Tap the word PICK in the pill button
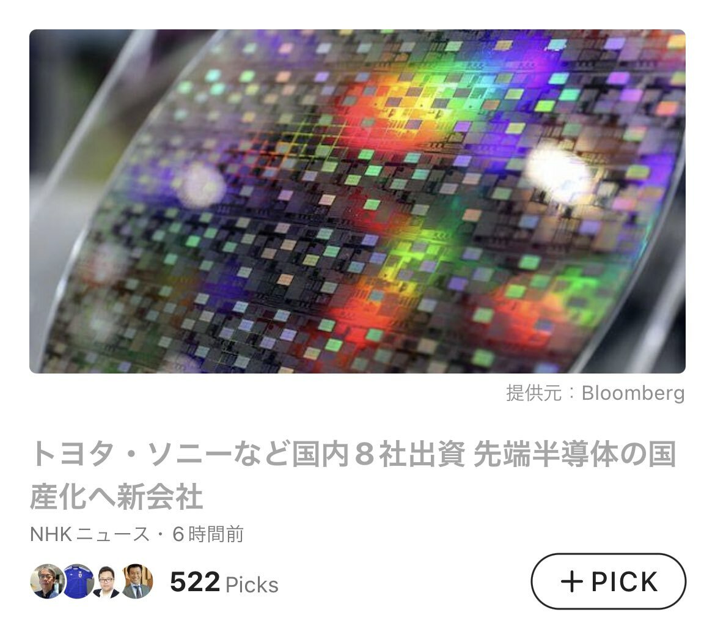Viewport: 715px width, 626px height. 625,582
